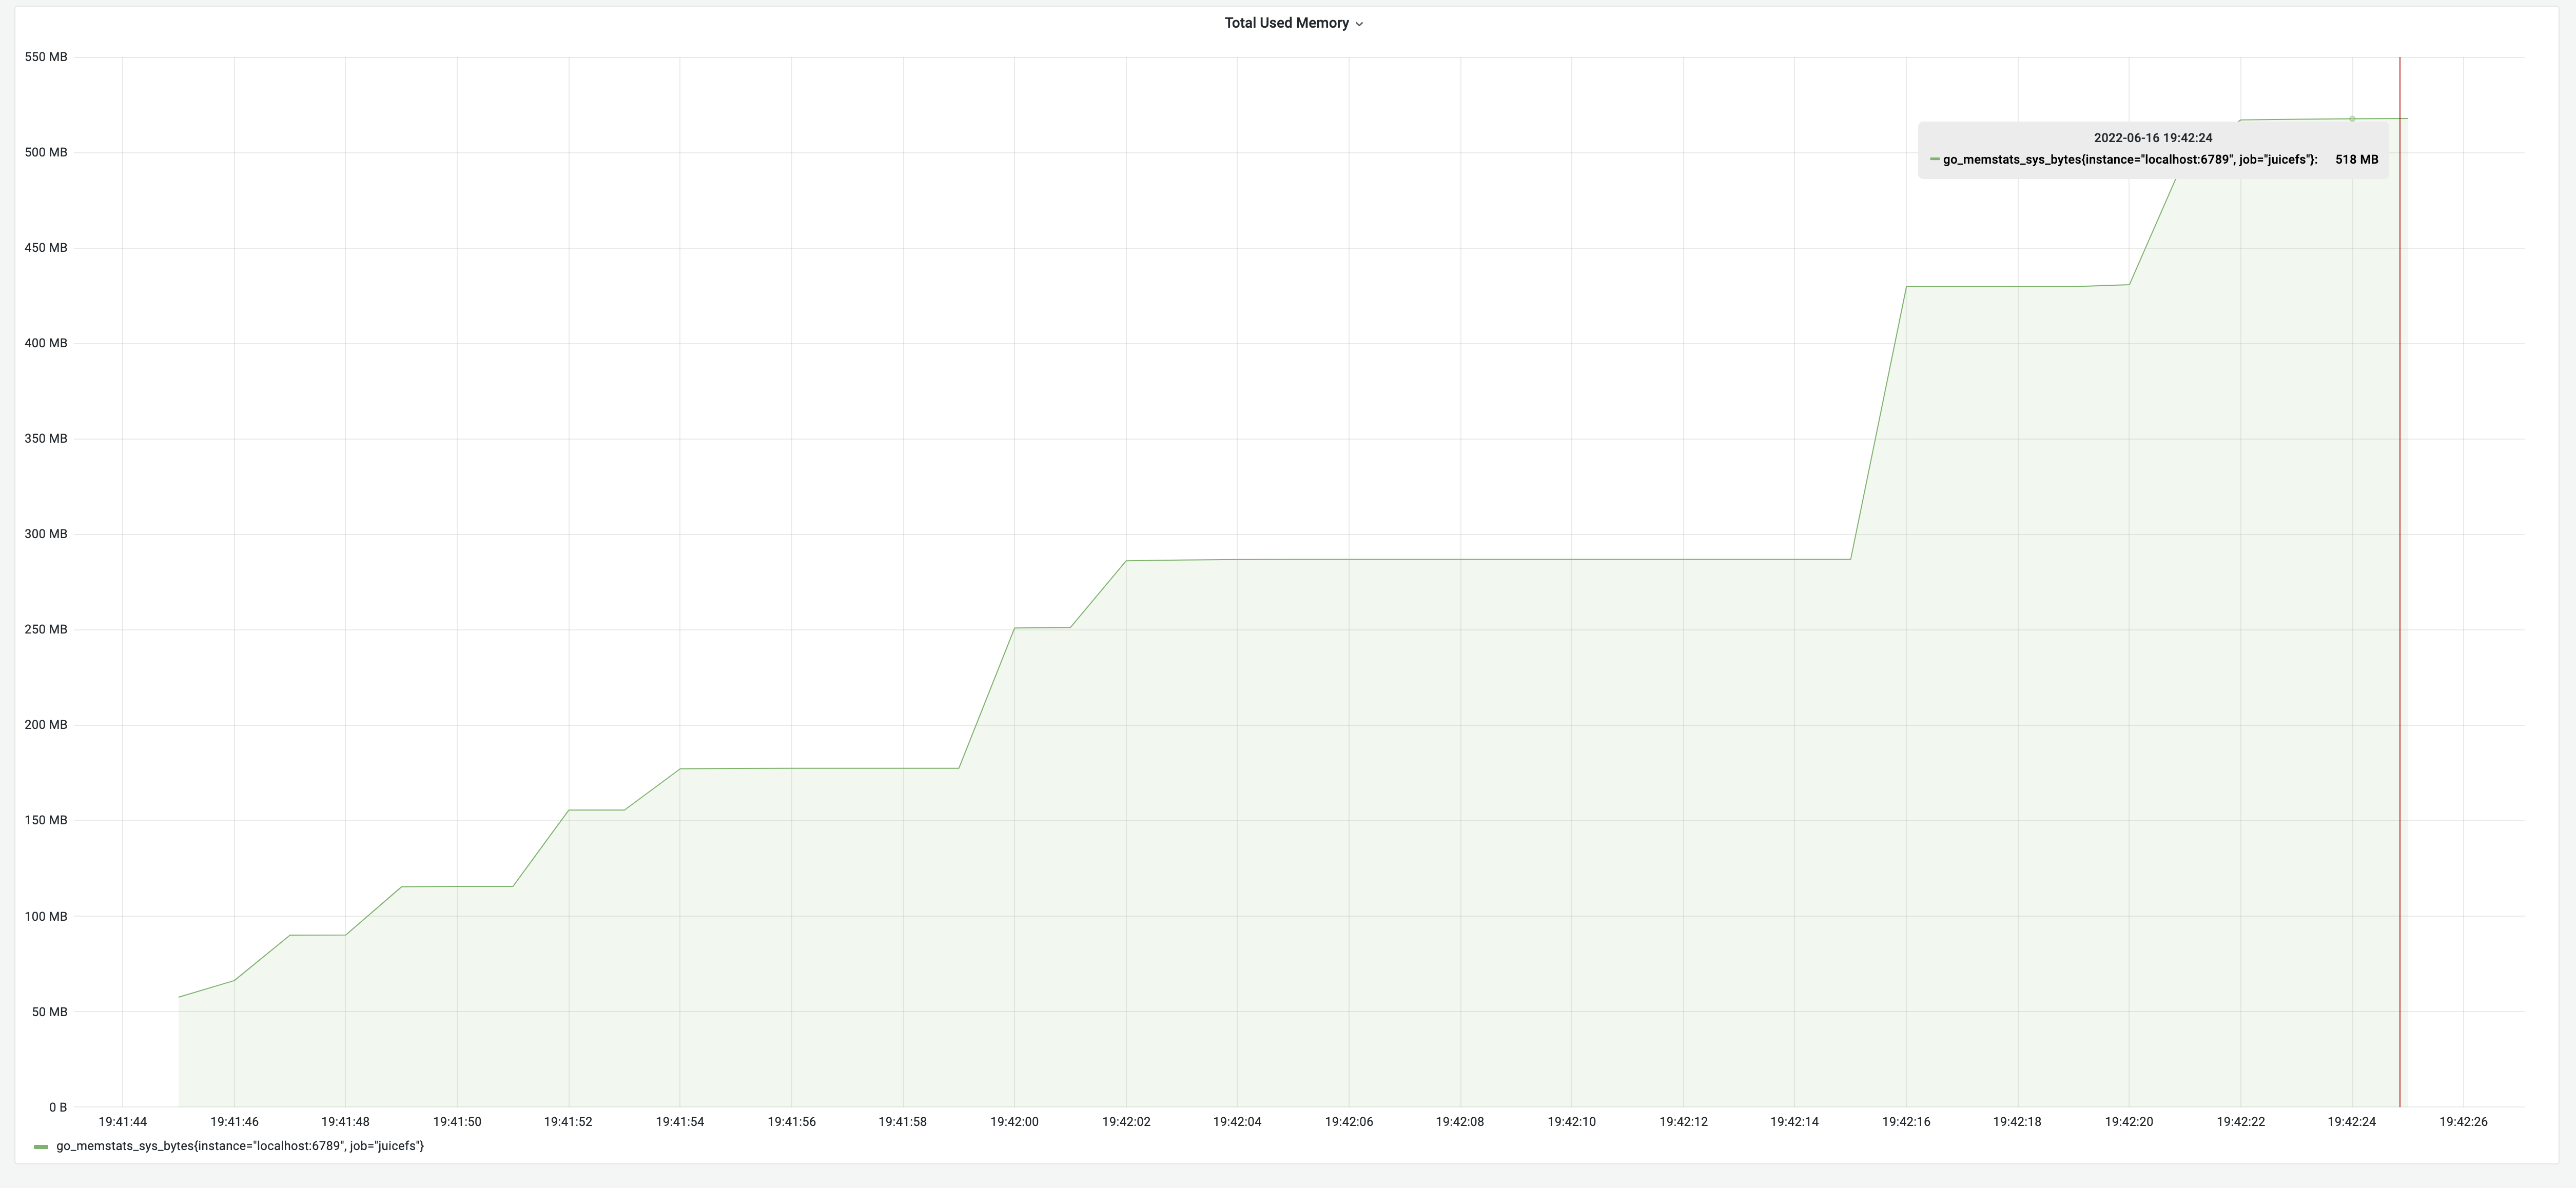Click the tooltip timestamp 2022-06-16 19:42:24
The width and height of the screenshot is (2576, 1188).
(2153, 138)
